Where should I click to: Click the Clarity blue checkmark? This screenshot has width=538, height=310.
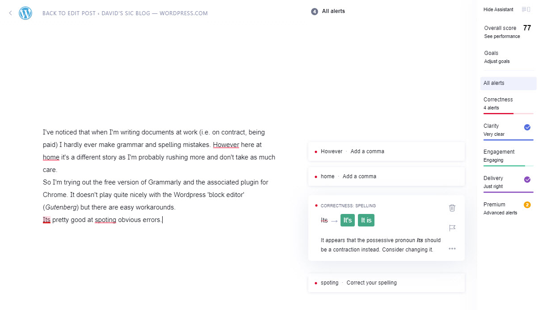point(527,127)
